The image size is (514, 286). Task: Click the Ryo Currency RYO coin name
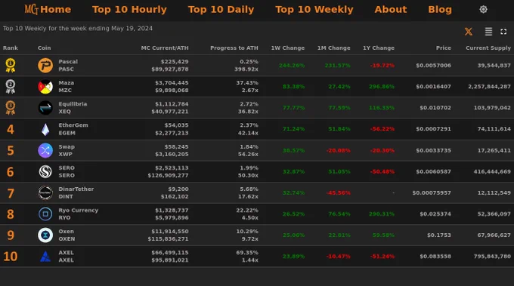tap(79, 214)
